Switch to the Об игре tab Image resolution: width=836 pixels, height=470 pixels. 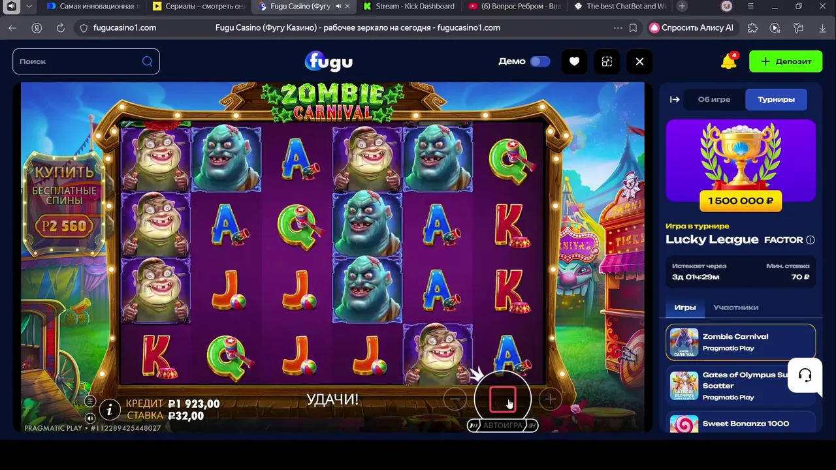pyautogui.click(x=714, y=99)
